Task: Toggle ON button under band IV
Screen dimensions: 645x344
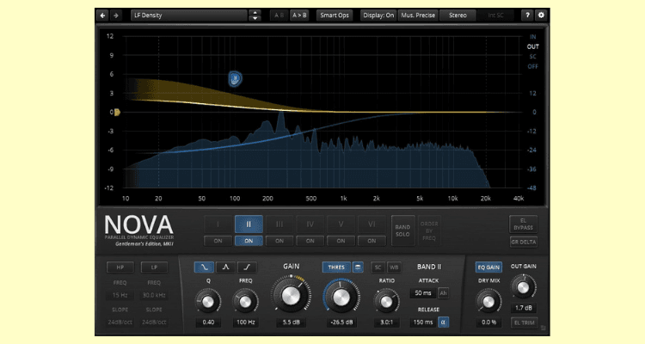Action: [310, 241]
